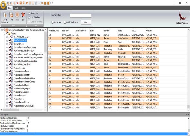
Task: Select the row with DatabaseLogID 326
Action: (103, 35)
